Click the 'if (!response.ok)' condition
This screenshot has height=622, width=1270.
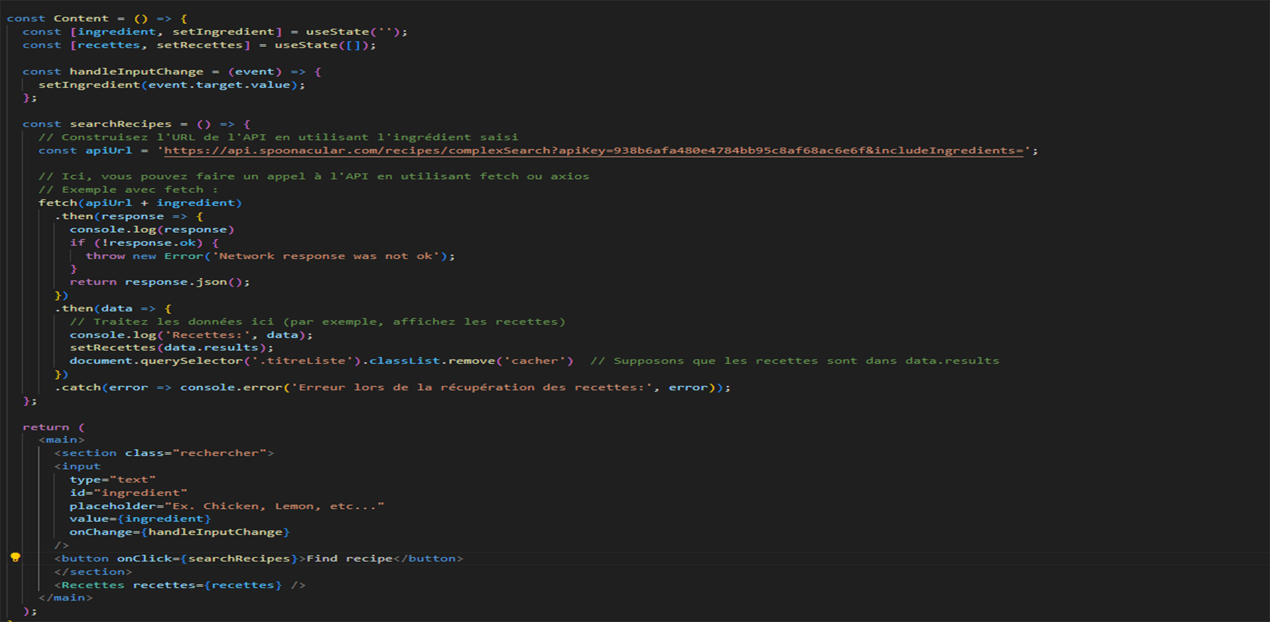pyautogui.click(x=144, y=242)
